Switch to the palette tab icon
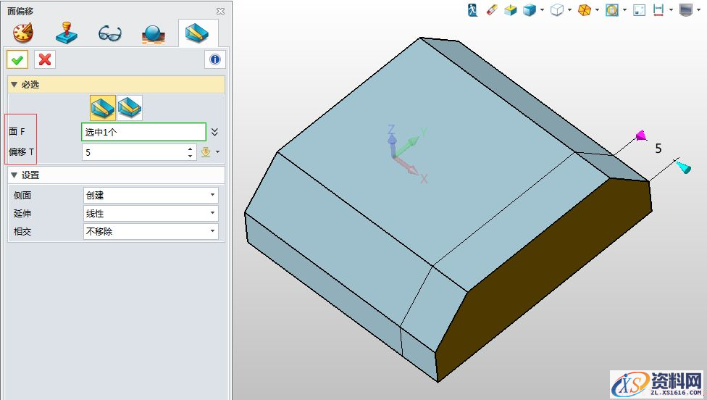Screen dimensions: 707x400 [23, 33]
